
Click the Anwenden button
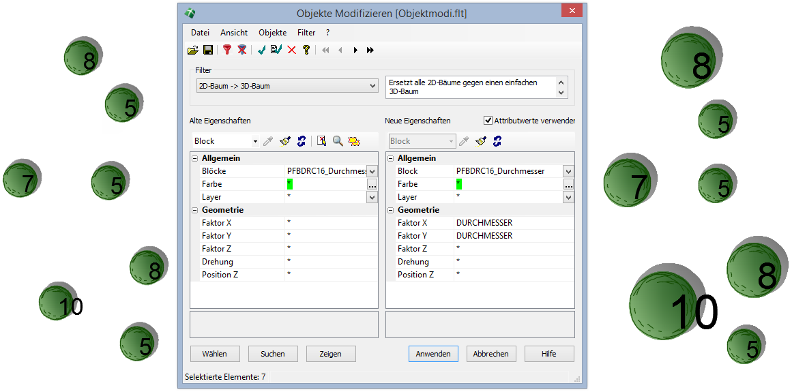coord(433,354)
